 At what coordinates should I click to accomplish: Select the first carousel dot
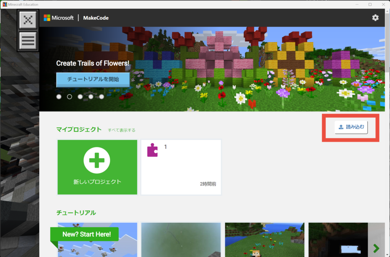[59, 97]
